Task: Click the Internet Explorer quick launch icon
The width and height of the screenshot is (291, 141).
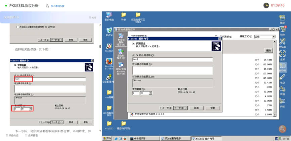Action: [x=116, y=139]
